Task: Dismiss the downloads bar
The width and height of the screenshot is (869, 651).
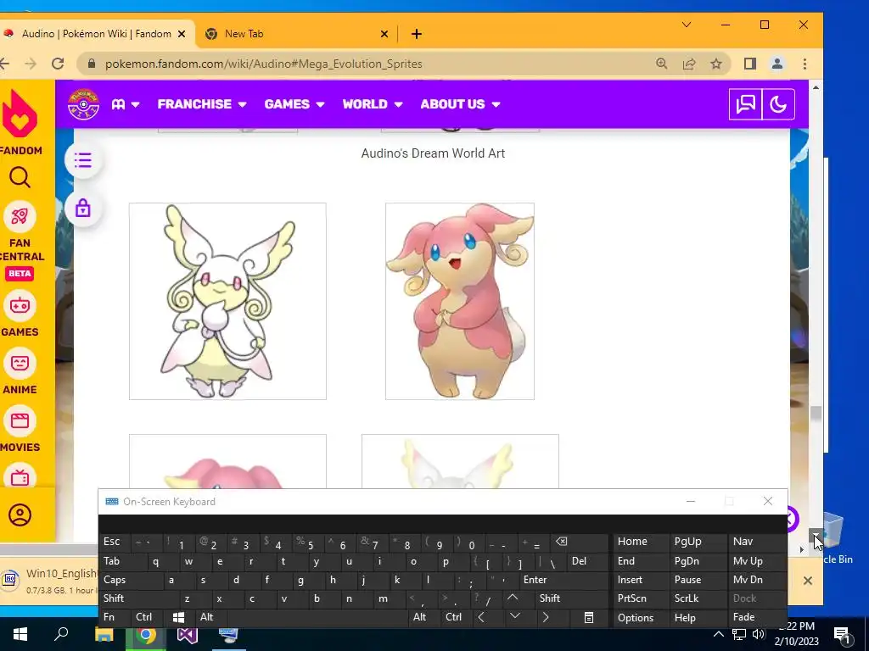Action: 808,581
